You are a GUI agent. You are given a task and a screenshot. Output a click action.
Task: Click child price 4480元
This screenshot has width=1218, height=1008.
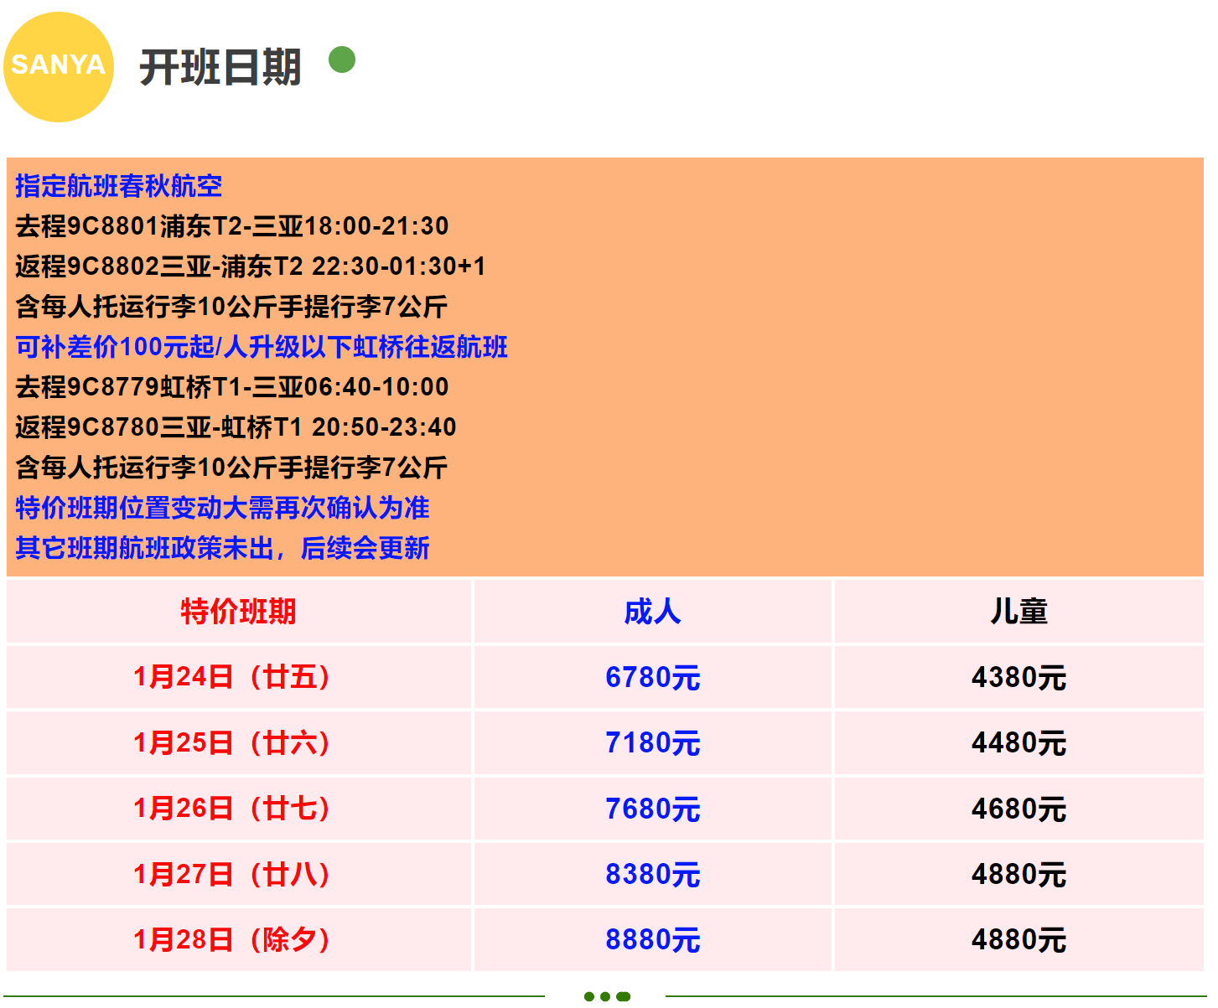pyautogui.click(x=1018, y=742)
